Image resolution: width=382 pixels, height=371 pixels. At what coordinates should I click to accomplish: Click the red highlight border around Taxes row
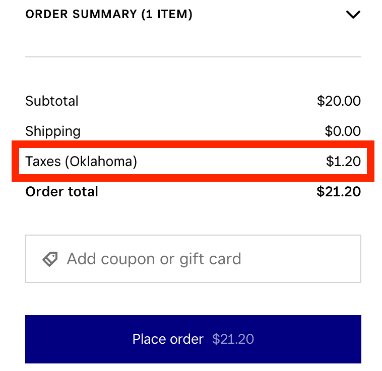193,144
